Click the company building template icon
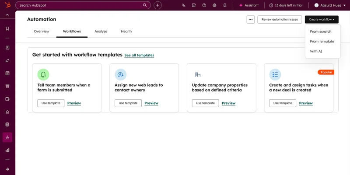This screenshot has height=175, width=350. (198, 74)
